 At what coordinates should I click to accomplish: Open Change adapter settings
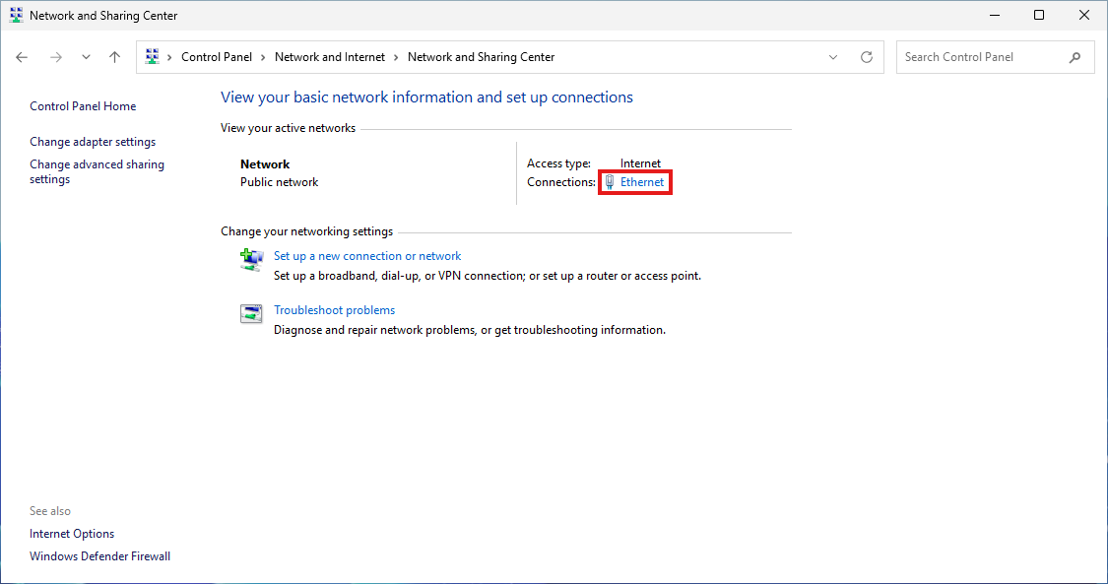point(93,142)
